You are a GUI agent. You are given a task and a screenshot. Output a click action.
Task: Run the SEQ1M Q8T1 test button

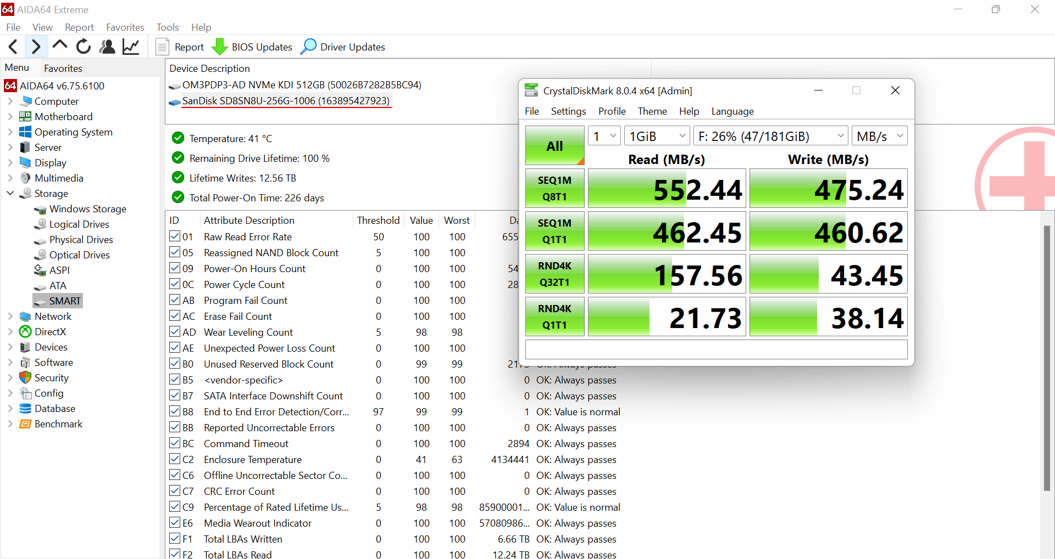pos(555,188)
